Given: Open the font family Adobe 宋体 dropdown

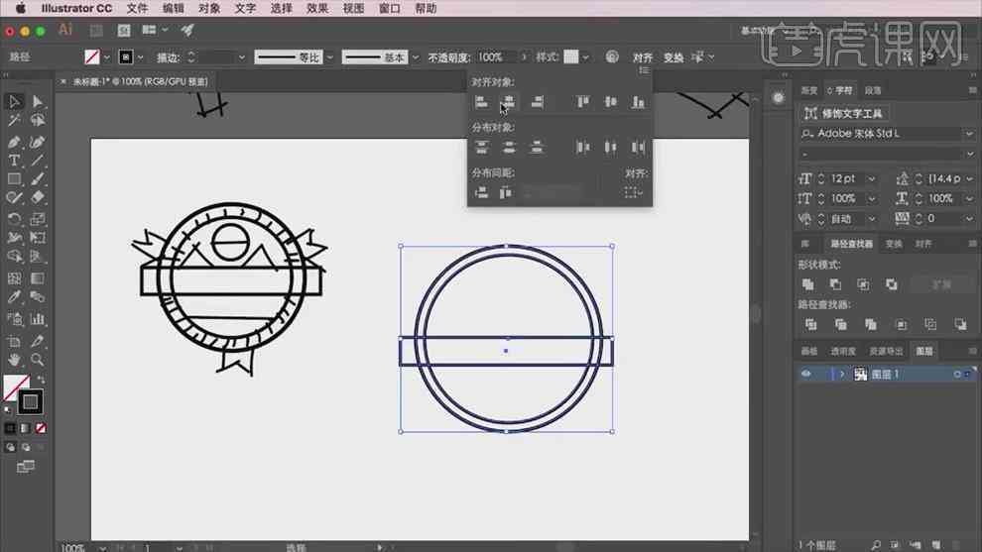Looking at the screenshot, I should [969, 134].
